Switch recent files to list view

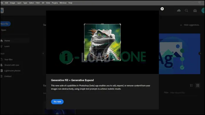pyautogui.click(x=191, y=85)
